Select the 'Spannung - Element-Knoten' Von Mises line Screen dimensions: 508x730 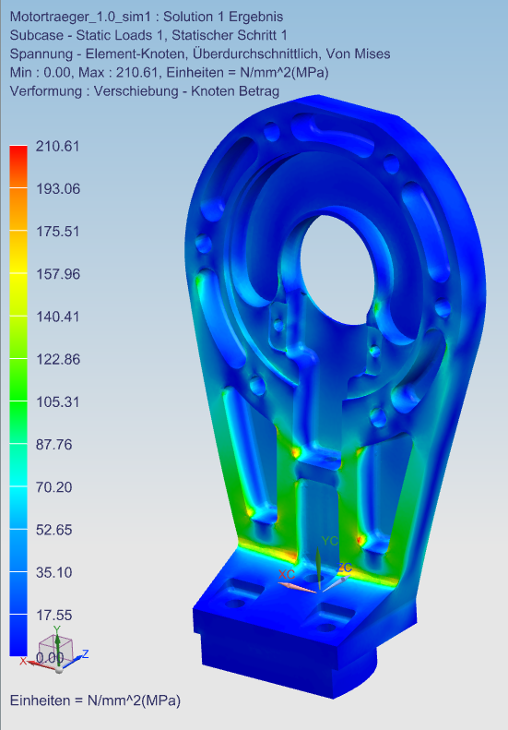[200, 54]
